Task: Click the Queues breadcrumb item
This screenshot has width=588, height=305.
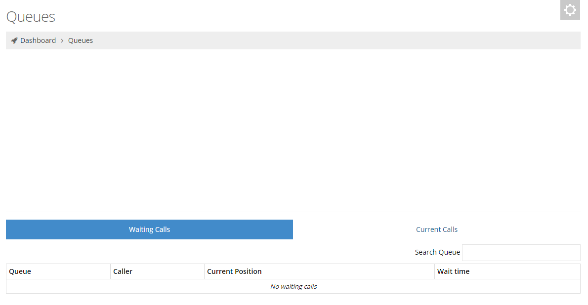Action: coord(81,40)
